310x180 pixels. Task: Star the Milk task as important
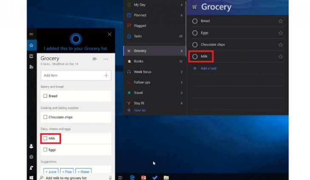(x=280, y=57)
